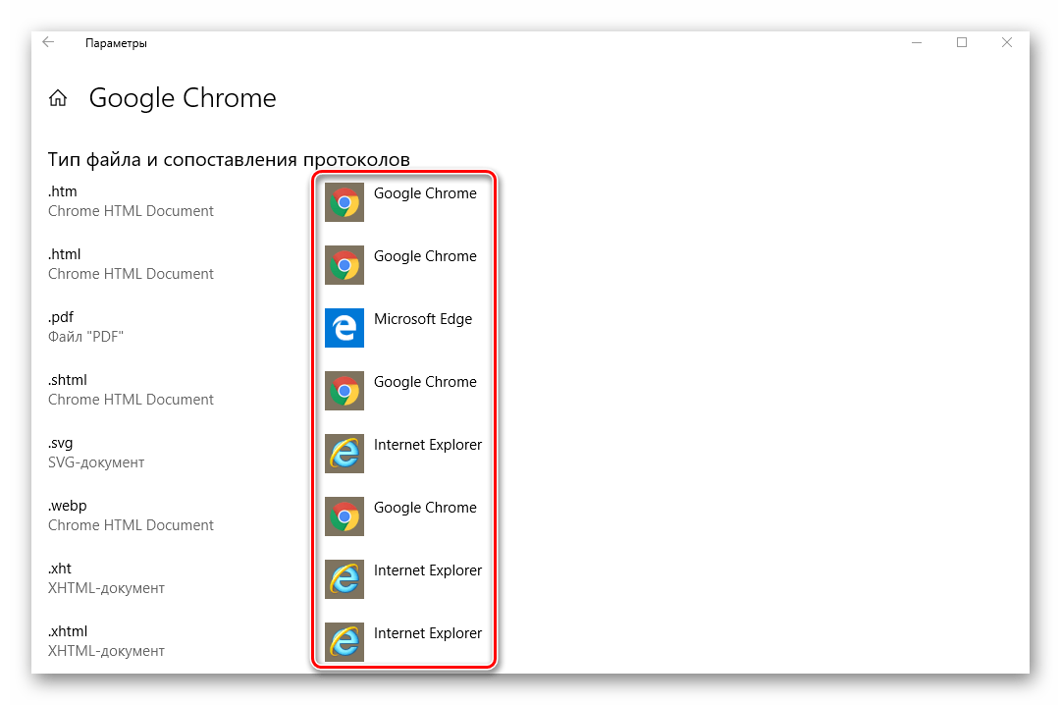The image size is (1061, 705).
Task: Click the Google Chrome icon for .shtml
Action: [345, 391]
